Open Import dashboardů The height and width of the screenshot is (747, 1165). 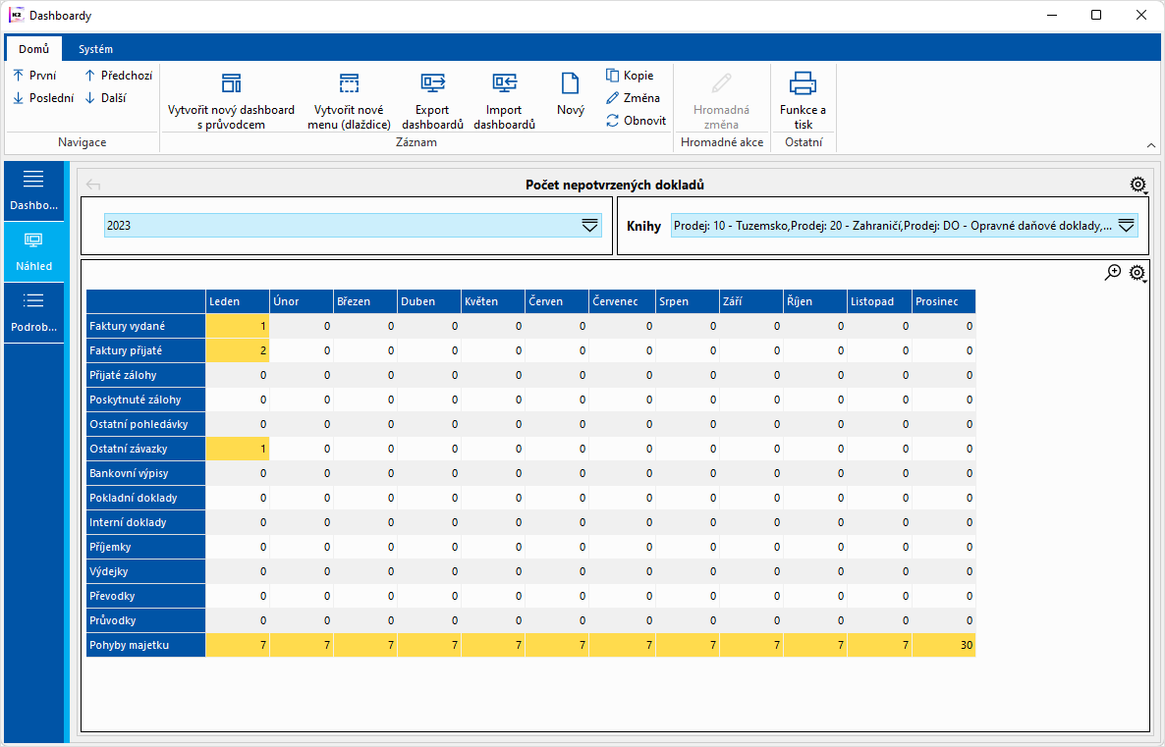click(504, 83)
